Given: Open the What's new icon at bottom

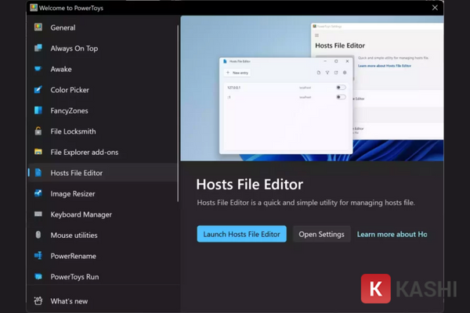Looking at the screenshot, I should point(38,301).
